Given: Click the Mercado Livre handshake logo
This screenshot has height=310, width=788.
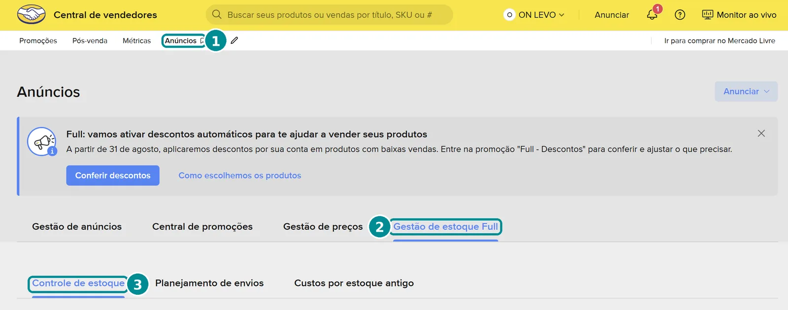Looking at the screenshot, I should [31, 15].
